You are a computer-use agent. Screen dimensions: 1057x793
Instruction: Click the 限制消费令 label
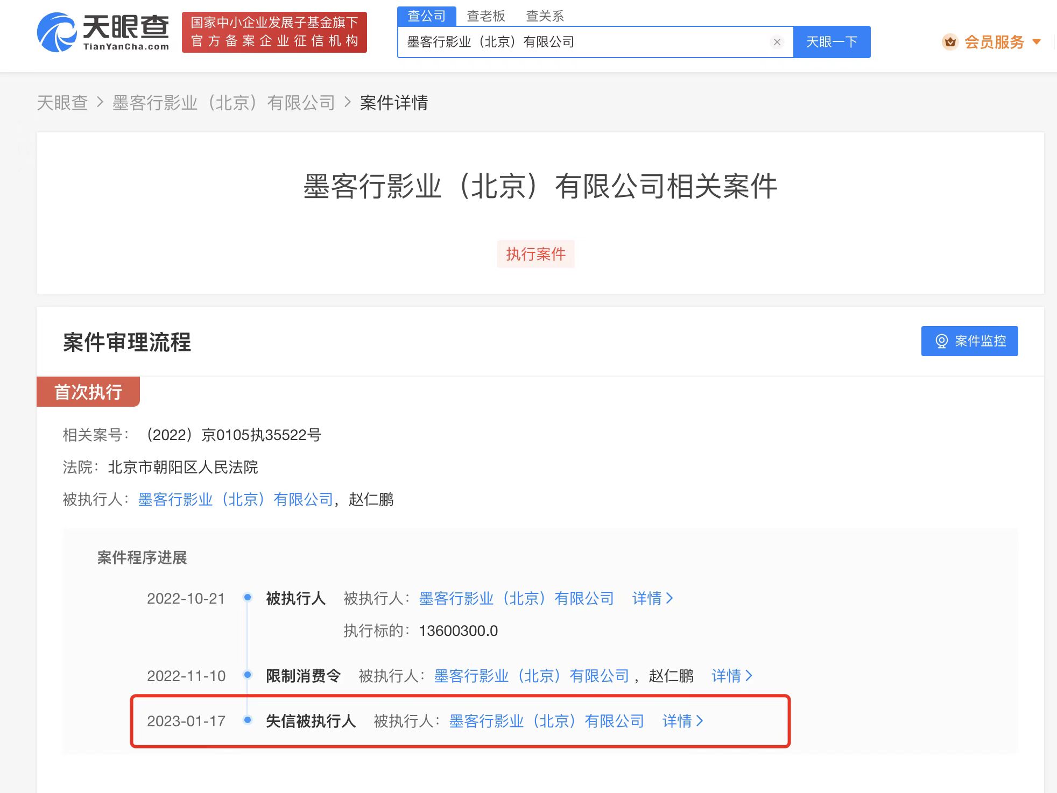pyautogui.click(x=304, y=676)
